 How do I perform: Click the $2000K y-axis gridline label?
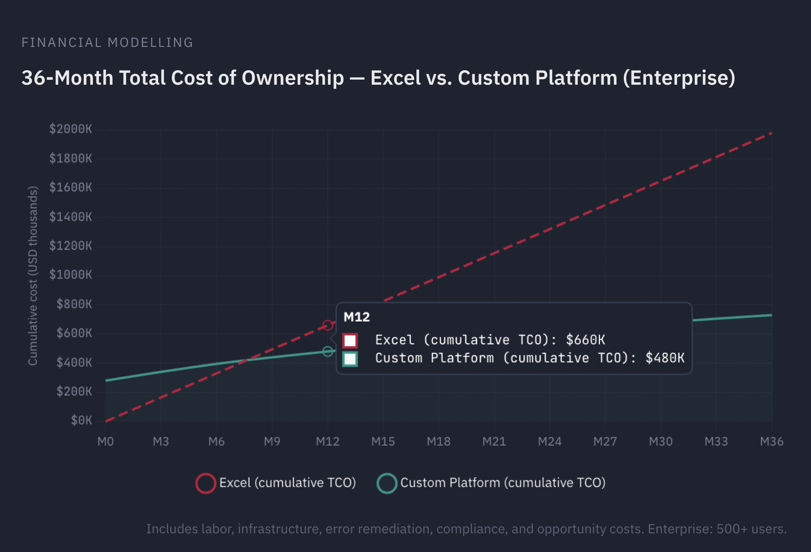pyautogui.click(x=72, y=129)
